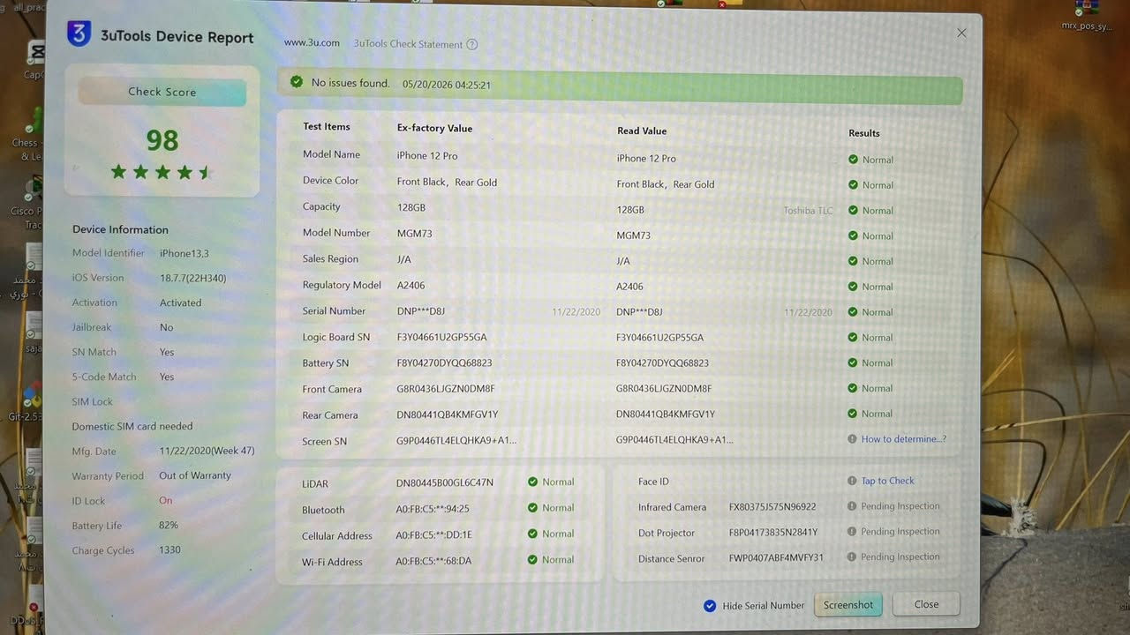Click the ID Lock value On
This screenshot has width=1130, height=635.
[166, 500]
